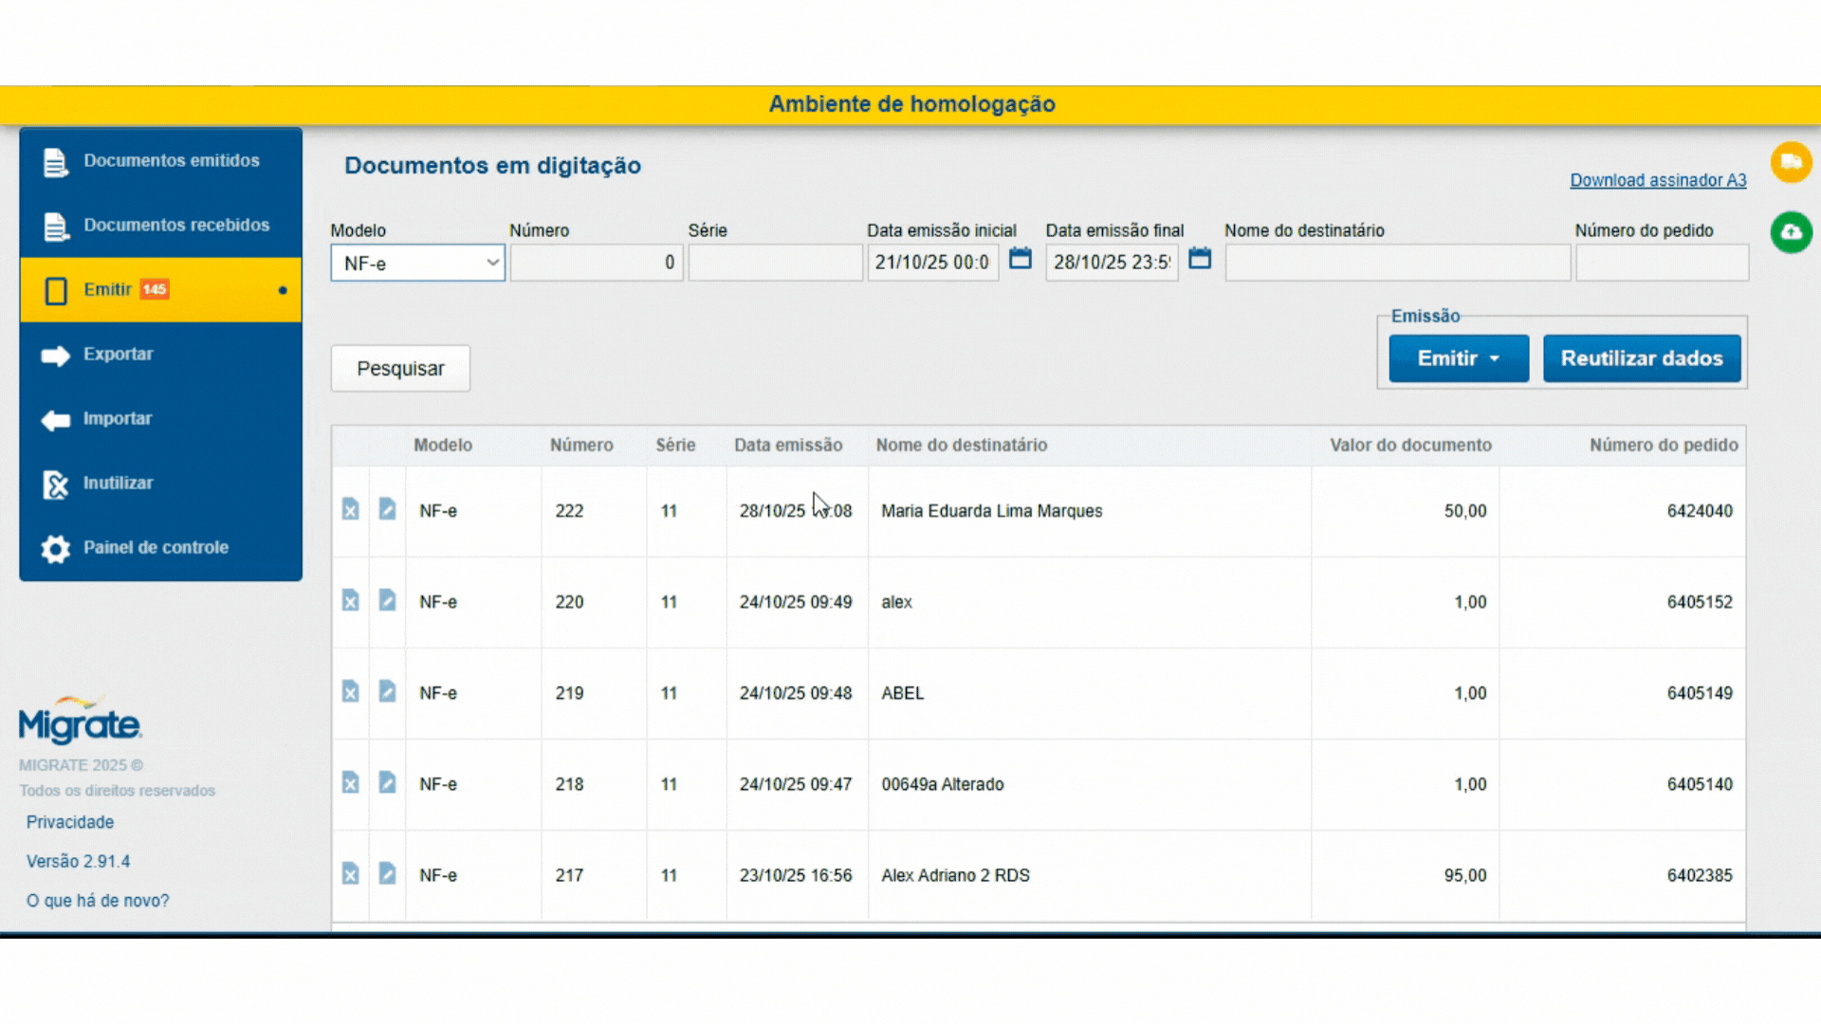Click edit icon for document 218
Screen dimensions: 1821x1024
tap(387, 783)
